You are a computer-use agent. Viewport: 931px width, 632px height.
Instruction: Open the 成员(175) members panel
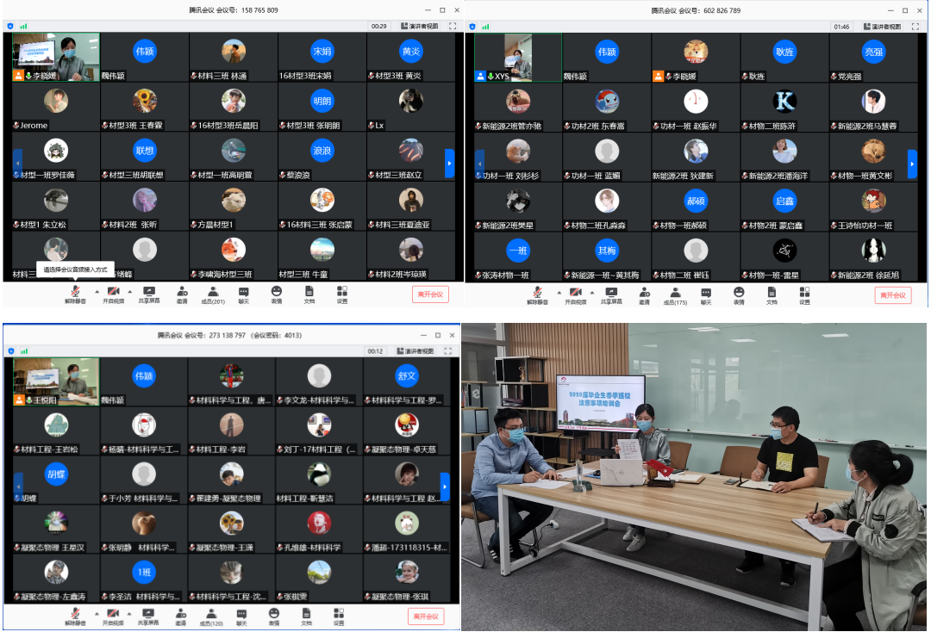(x=675, y=294)
